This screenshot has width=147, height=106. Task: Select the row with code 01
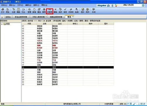(68, 26)
